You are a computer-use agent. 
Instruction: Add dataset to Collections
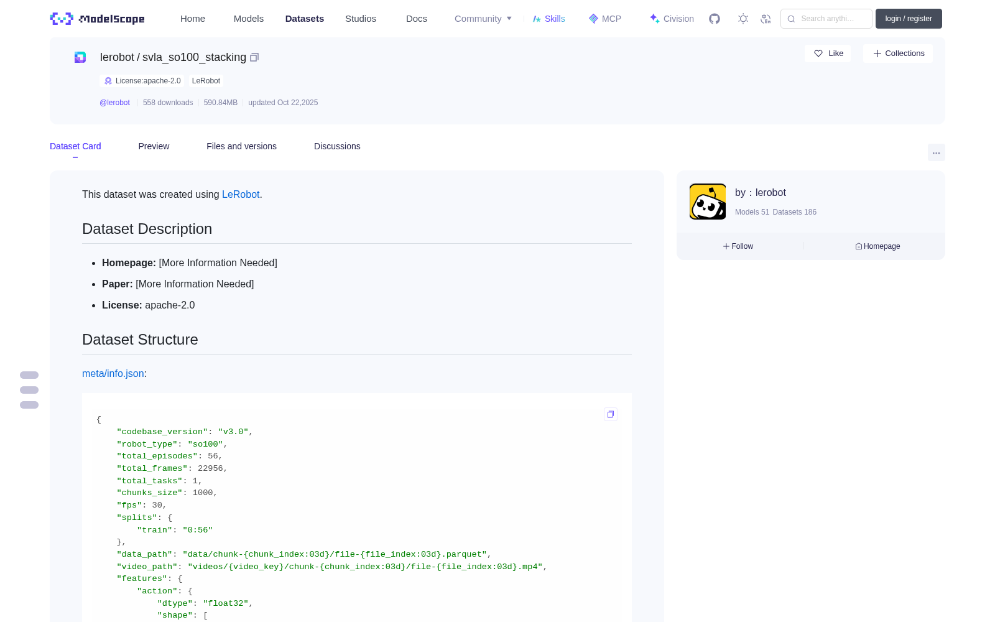coord(898,53)
